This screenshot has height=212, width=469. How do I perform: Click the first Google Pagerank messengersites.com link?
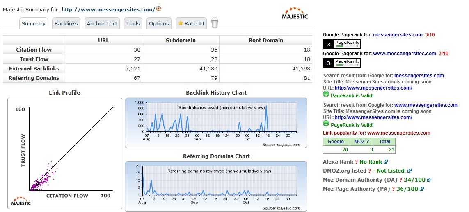point(397,35)
